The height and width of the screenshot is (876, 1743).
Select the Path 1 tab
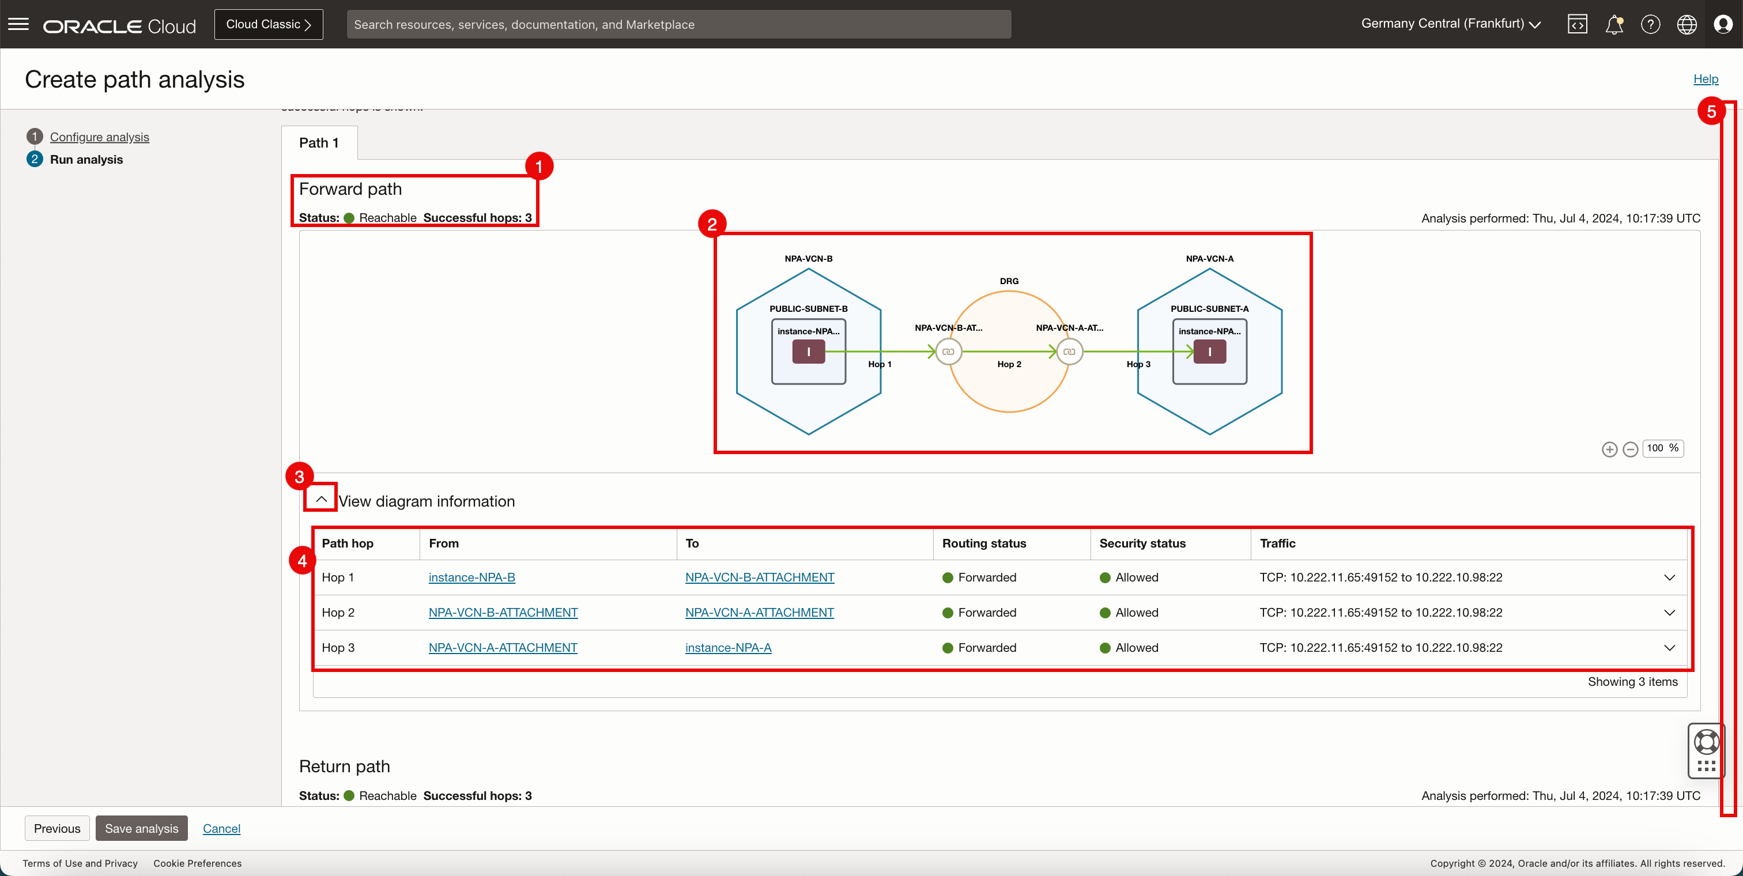[319, 143]
